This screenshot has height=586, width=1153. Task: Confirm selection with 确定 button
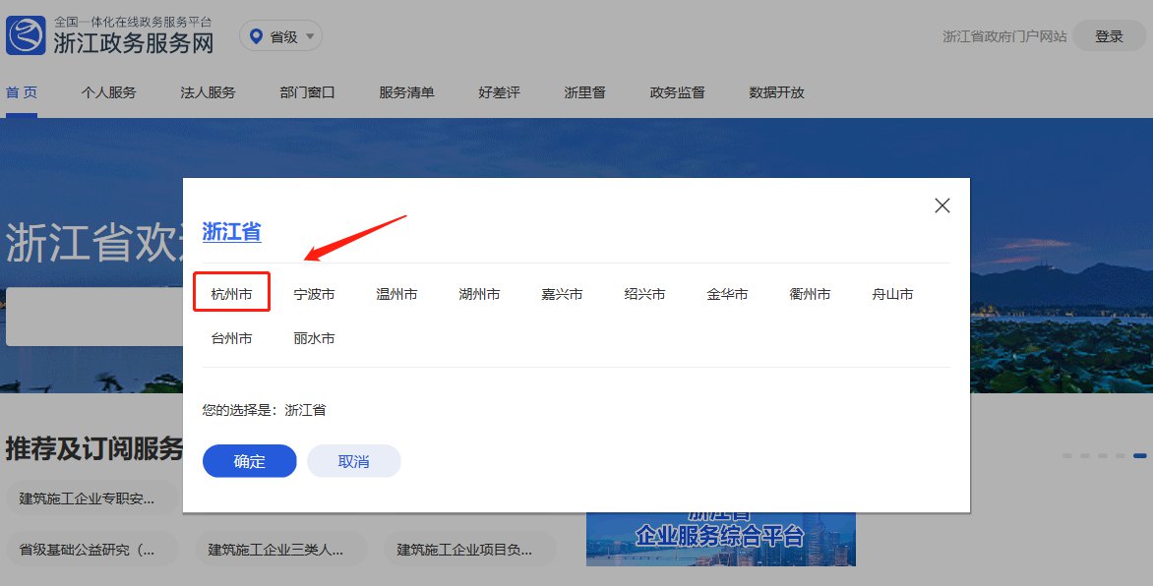pyautogui.click(x=249, y=461)
